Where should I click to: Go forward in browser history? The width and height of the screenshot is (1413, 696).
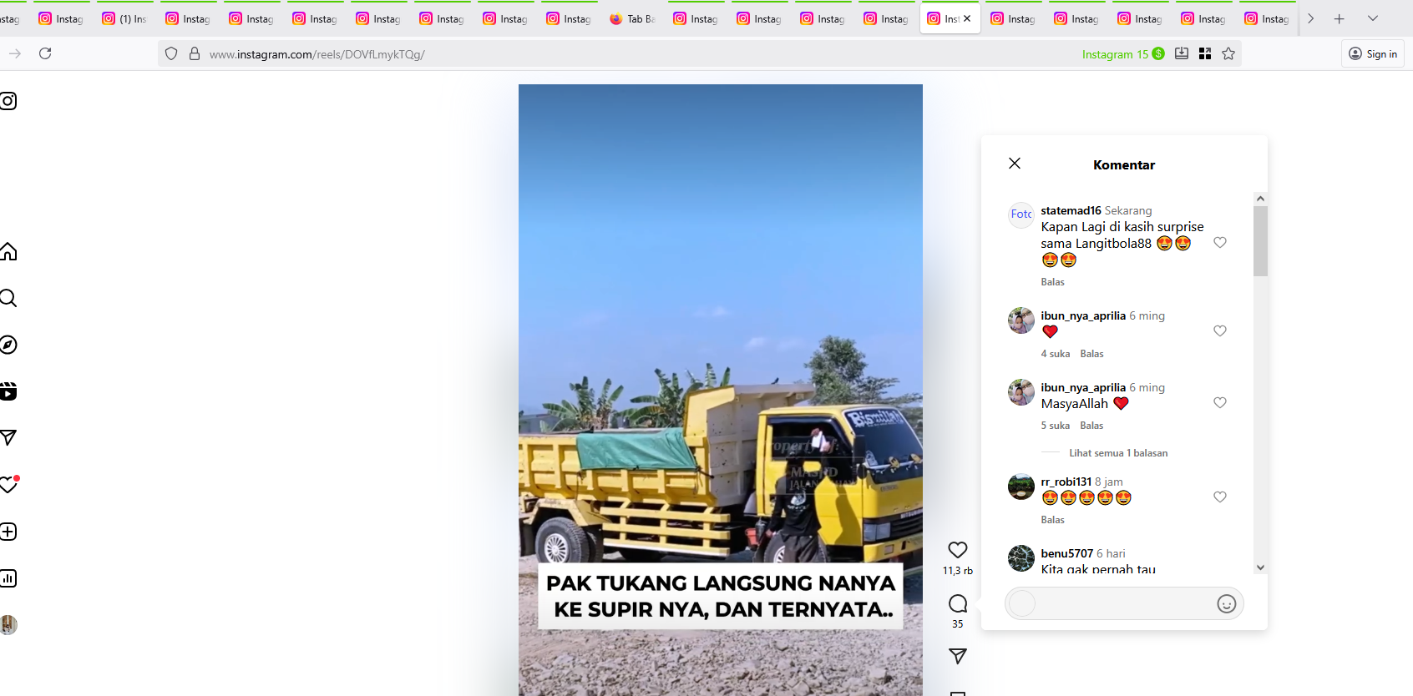[x=14, y=53]
